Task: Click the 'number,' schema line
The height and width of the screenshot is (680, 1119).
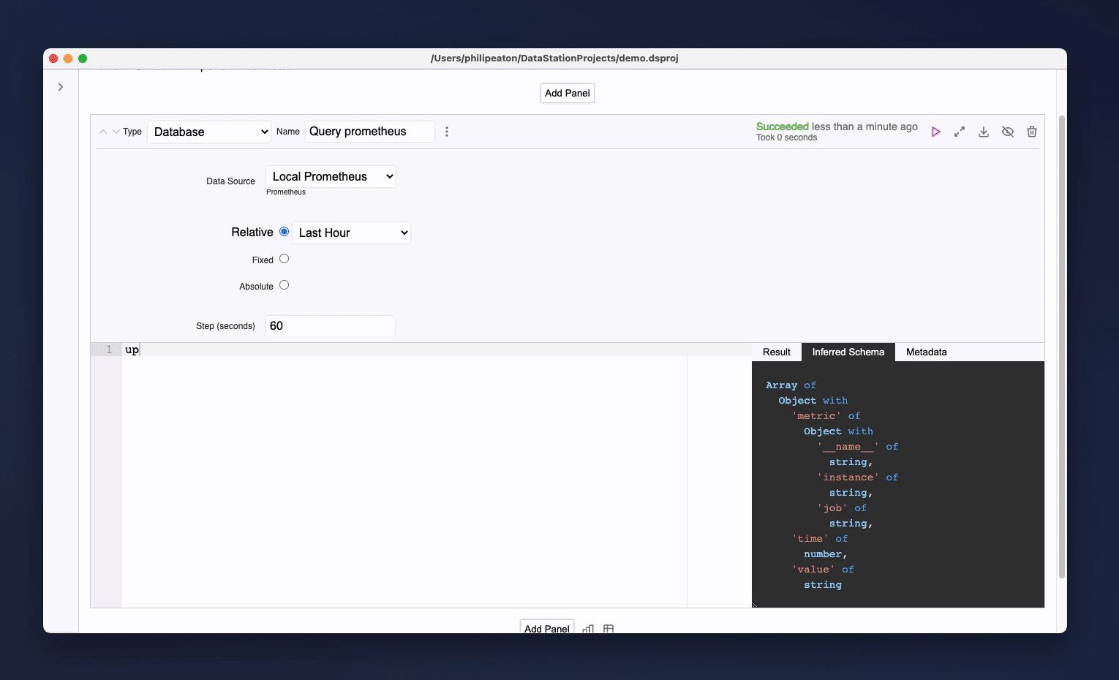Action: coord(826,554)
